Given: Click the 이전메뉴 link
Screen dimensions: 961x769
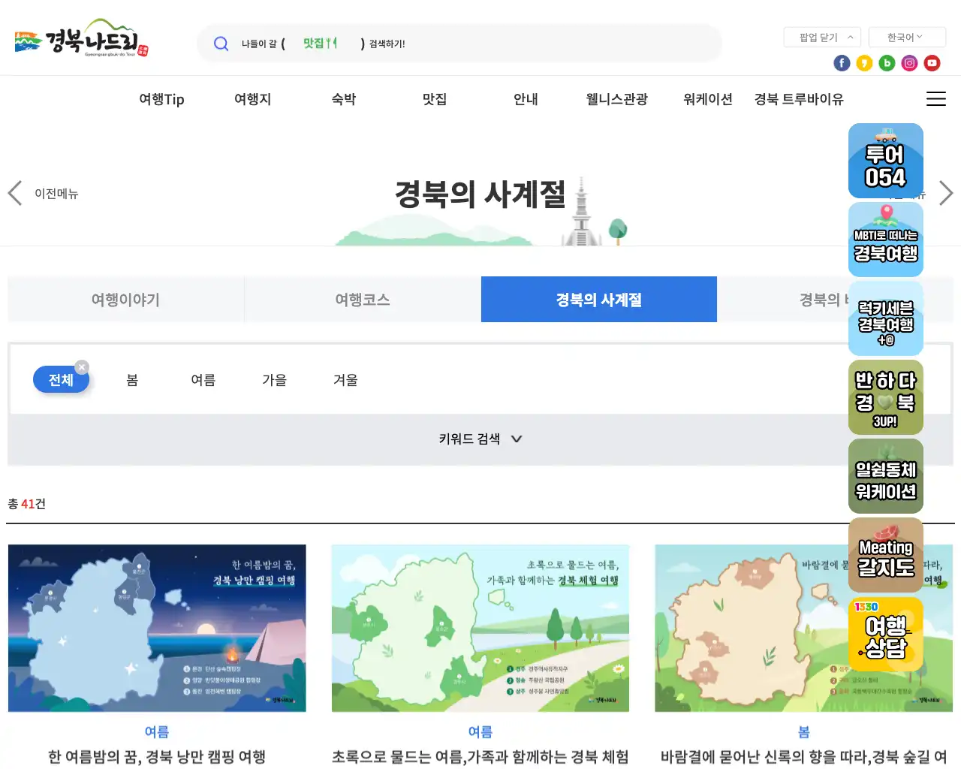Looking at the screenshot, I should pyautogui.click(x=56, y=194).
